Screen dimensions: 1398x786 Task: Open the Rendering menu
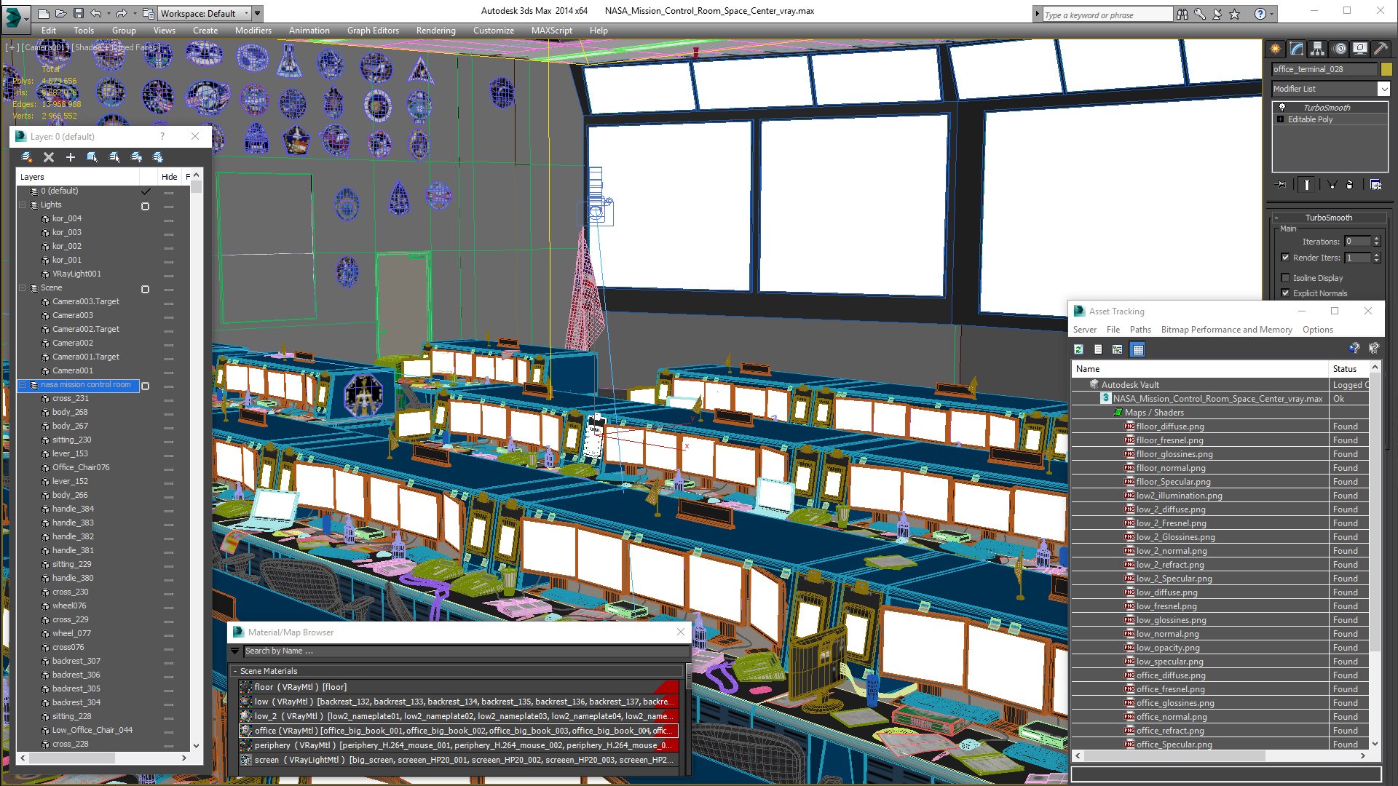pyautogui.click(x=435, y=31)
